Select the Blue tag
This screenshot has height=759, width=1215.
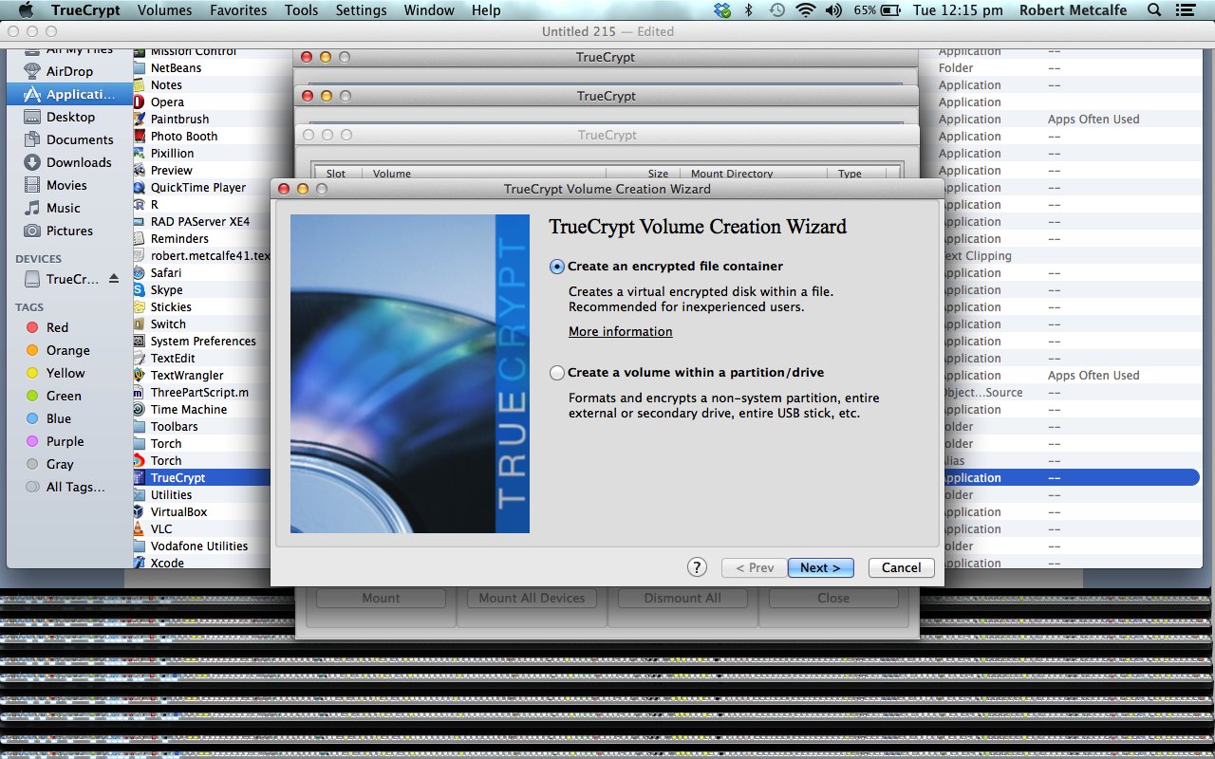[59, 418]
